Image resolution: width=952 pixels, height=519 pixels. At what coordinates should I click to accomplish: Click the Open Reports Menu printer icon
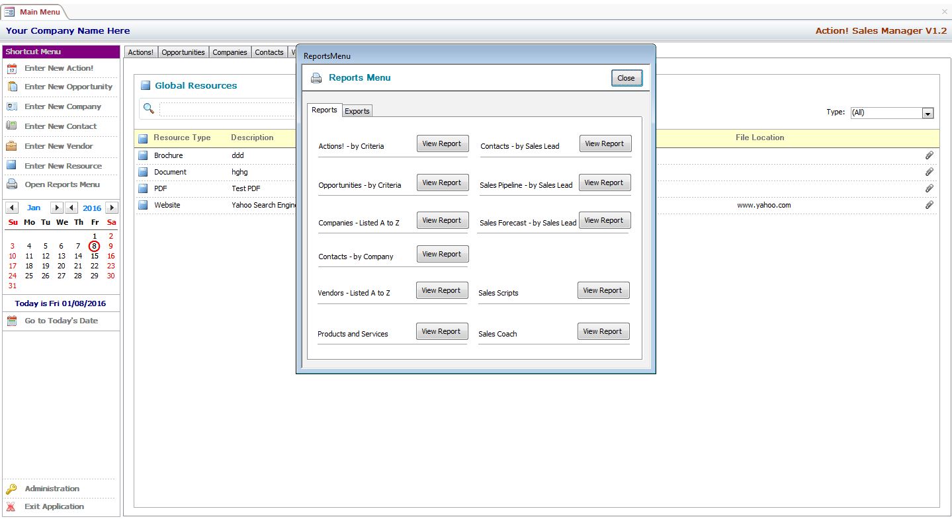pos(12,184)
